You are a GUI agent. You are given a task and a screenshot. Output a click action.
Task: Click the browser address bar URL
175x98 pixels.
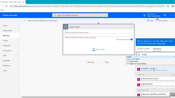tap(89, 6)
